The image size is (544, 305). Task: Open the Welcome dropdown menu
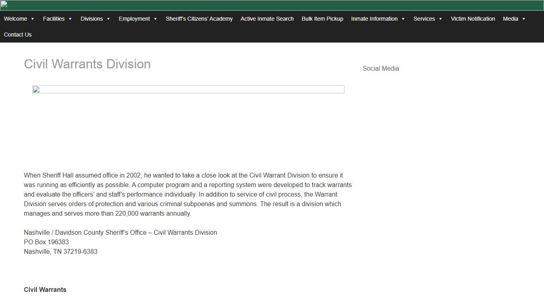coord(16,19)
